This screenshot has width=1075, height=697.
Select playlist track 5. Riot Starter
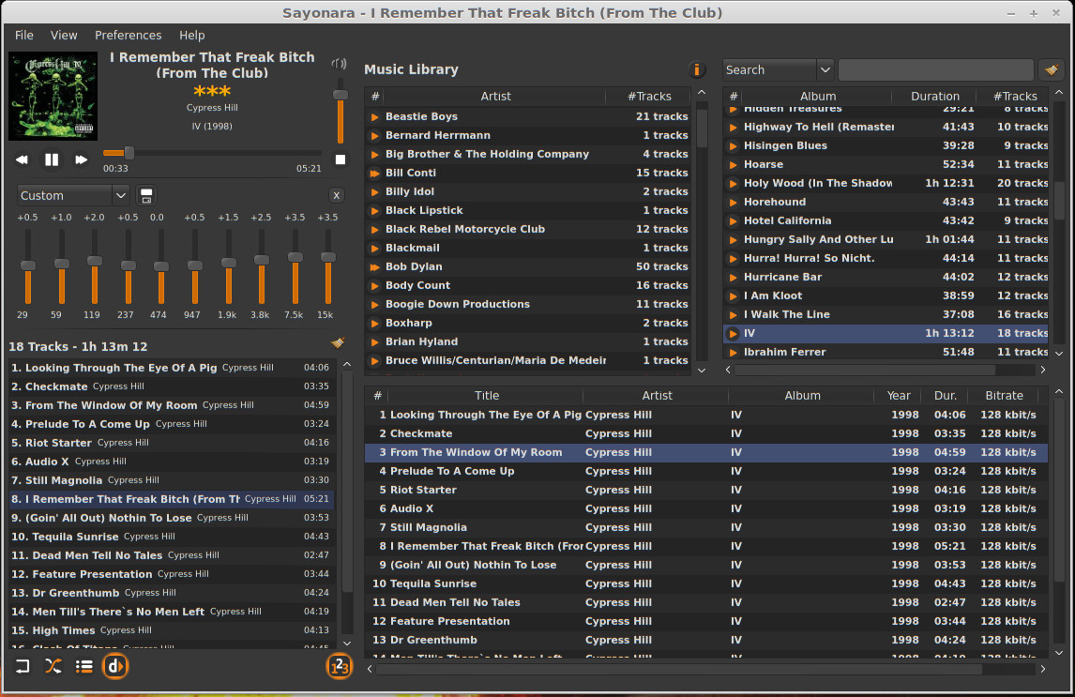tap(172, 443)
